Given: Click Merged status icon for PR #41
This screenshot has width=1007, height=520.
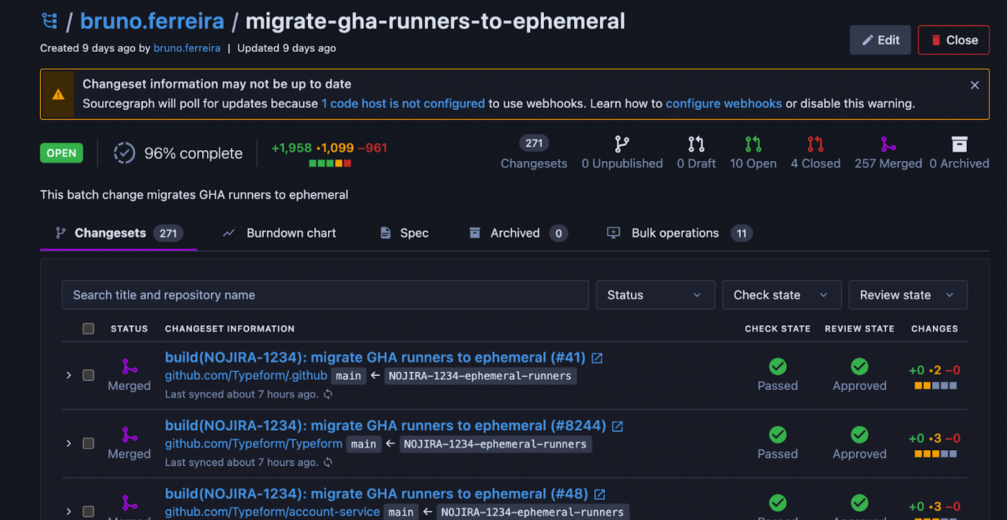Looking at the screenshot, I should pyautogui.click(x=129, y=367).
